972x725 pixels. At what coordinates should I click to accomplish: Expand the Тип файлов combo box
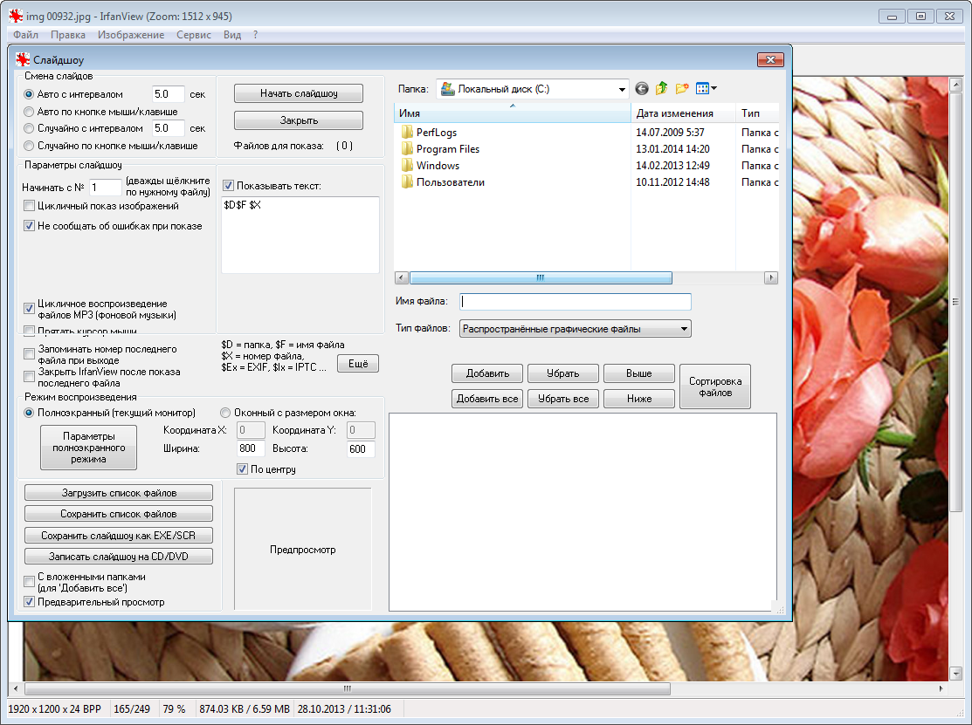[684, 329]
